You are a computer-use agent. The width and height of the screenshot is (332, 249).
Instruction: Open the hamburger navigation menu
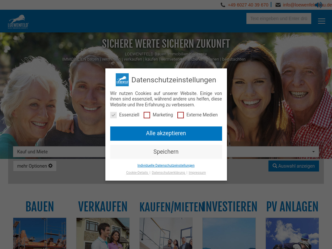322,21
